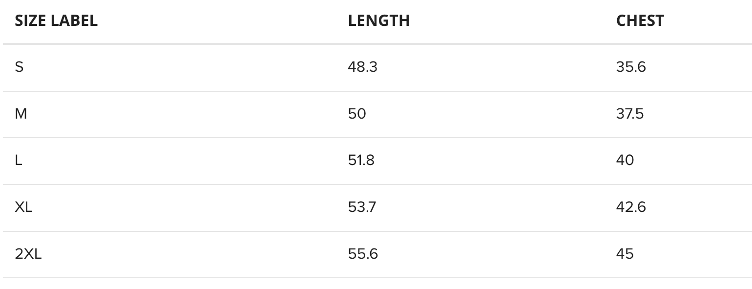Viewport: 752px width, 289px height.
Task: Click the 35.6 chest value
Action: click(x=631, y=67)
